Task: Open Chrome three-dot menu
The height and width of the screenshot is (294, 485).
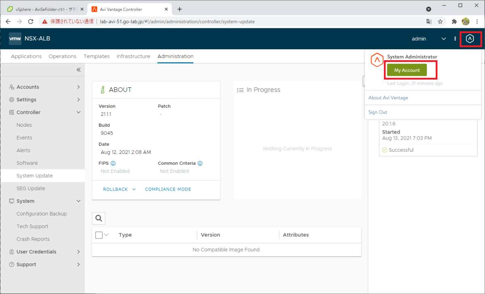Action: click(477, 21)
